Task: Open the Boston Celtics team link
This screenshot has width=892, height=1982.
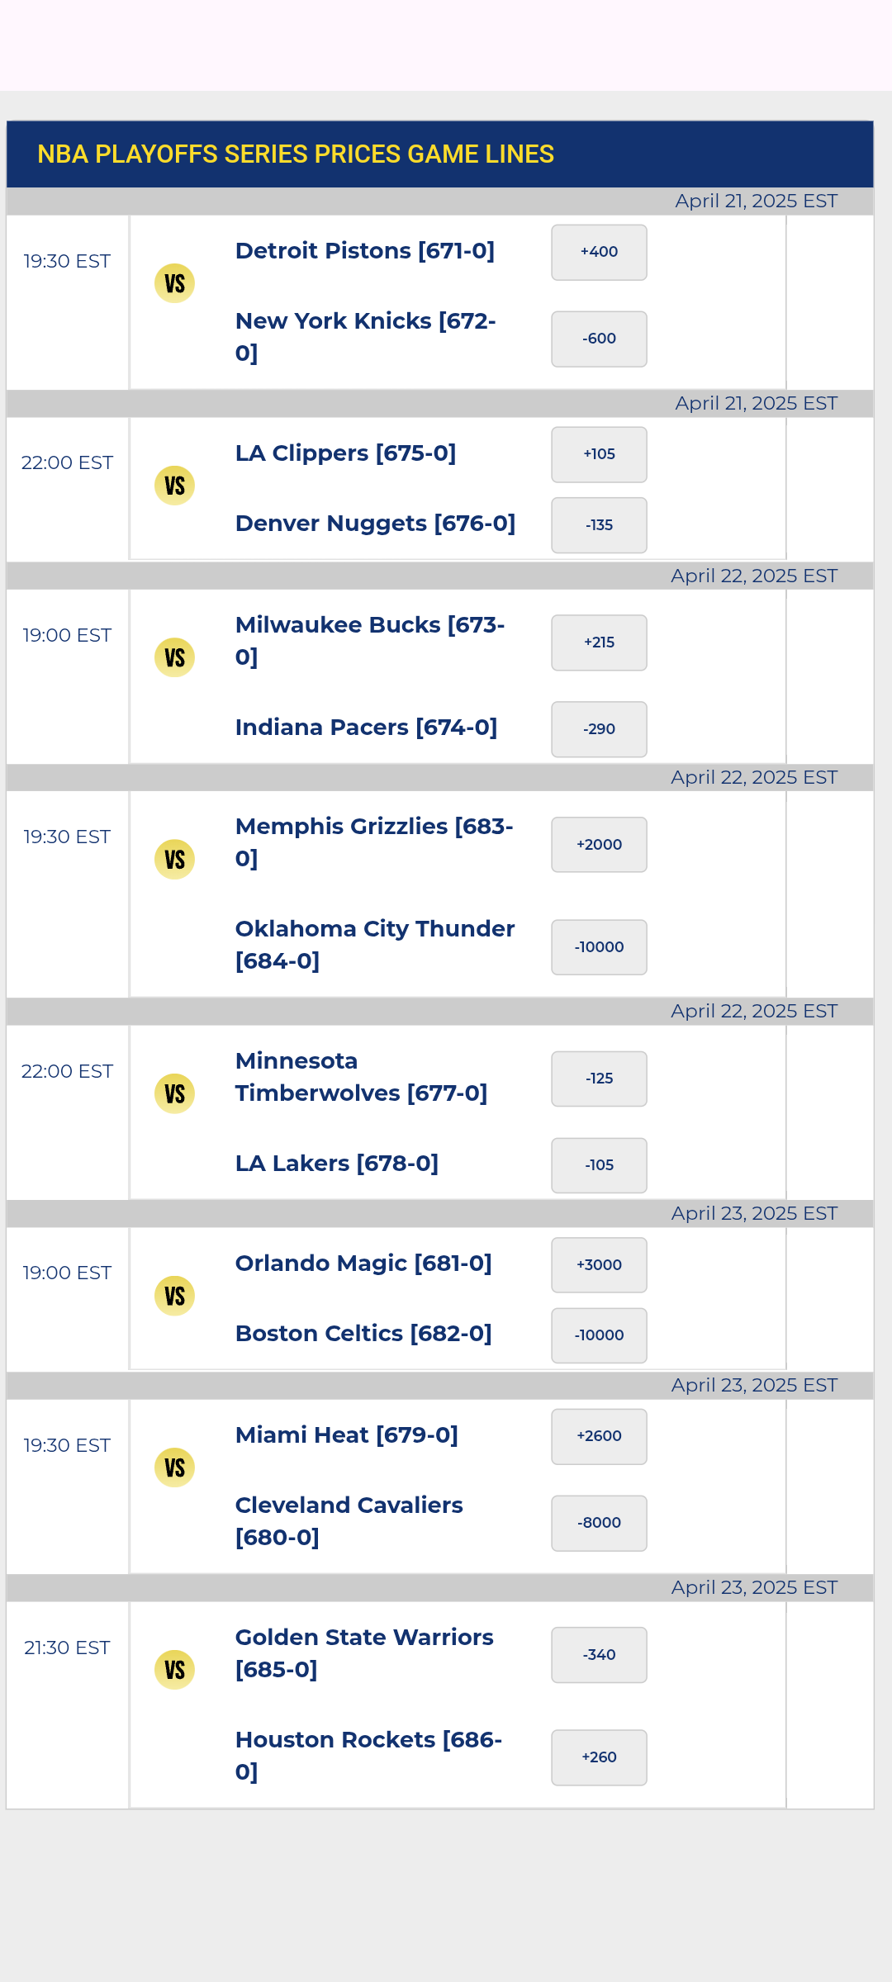Action: [x=363, y=1334]
